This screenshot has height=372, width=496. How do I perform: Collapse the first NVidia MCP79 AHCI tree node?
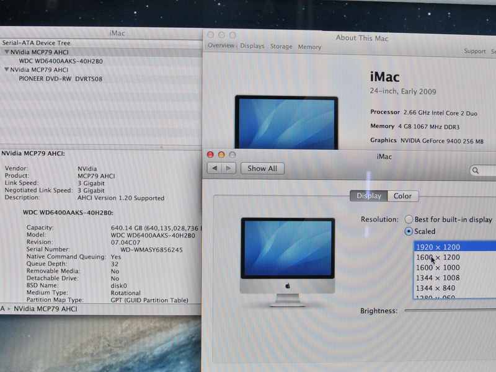(7, 52)
